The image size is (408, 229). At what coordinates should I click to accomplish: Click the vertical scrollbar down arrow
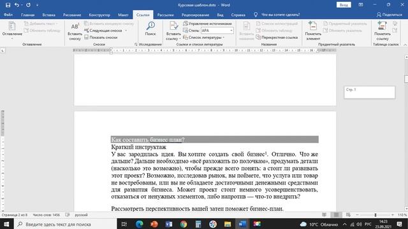[x=406, y=209]
